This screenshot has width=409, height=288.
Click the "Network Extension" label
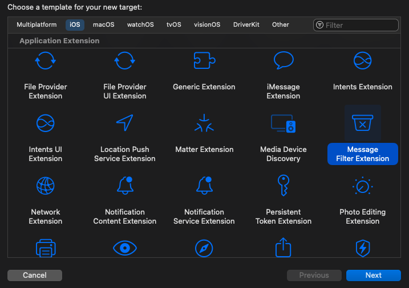pyautogui.click(x=46, y=216)
